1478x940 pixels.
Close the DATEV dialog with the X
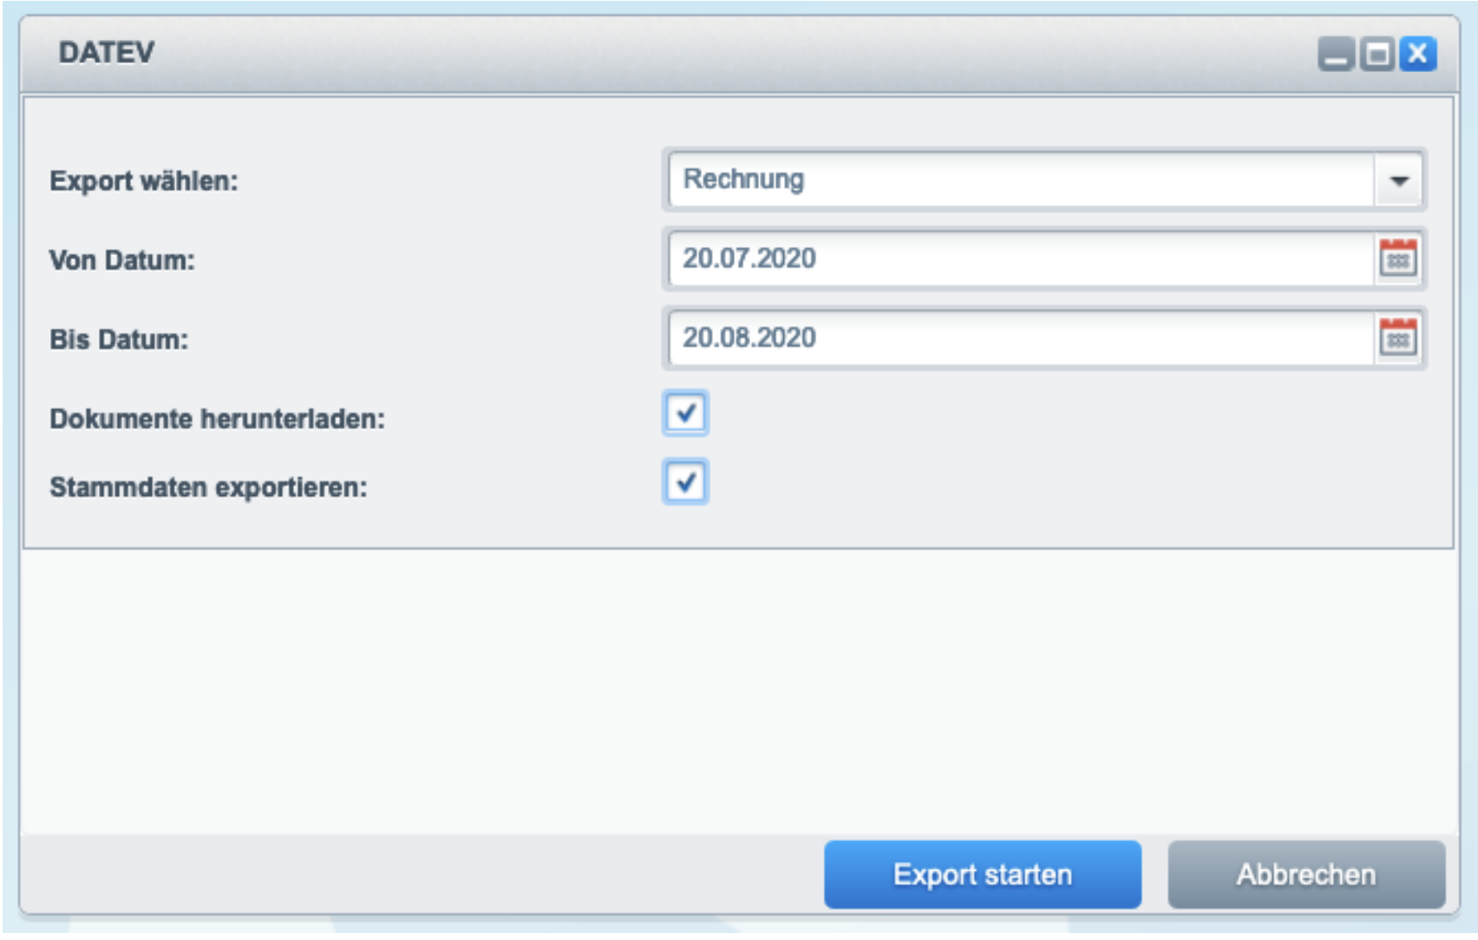pyautogui.click(x=1418, y=54)
